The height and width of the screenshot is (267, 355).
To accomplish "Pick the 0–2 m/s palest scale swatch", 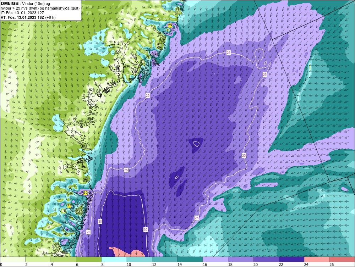I will coord(13,259).
